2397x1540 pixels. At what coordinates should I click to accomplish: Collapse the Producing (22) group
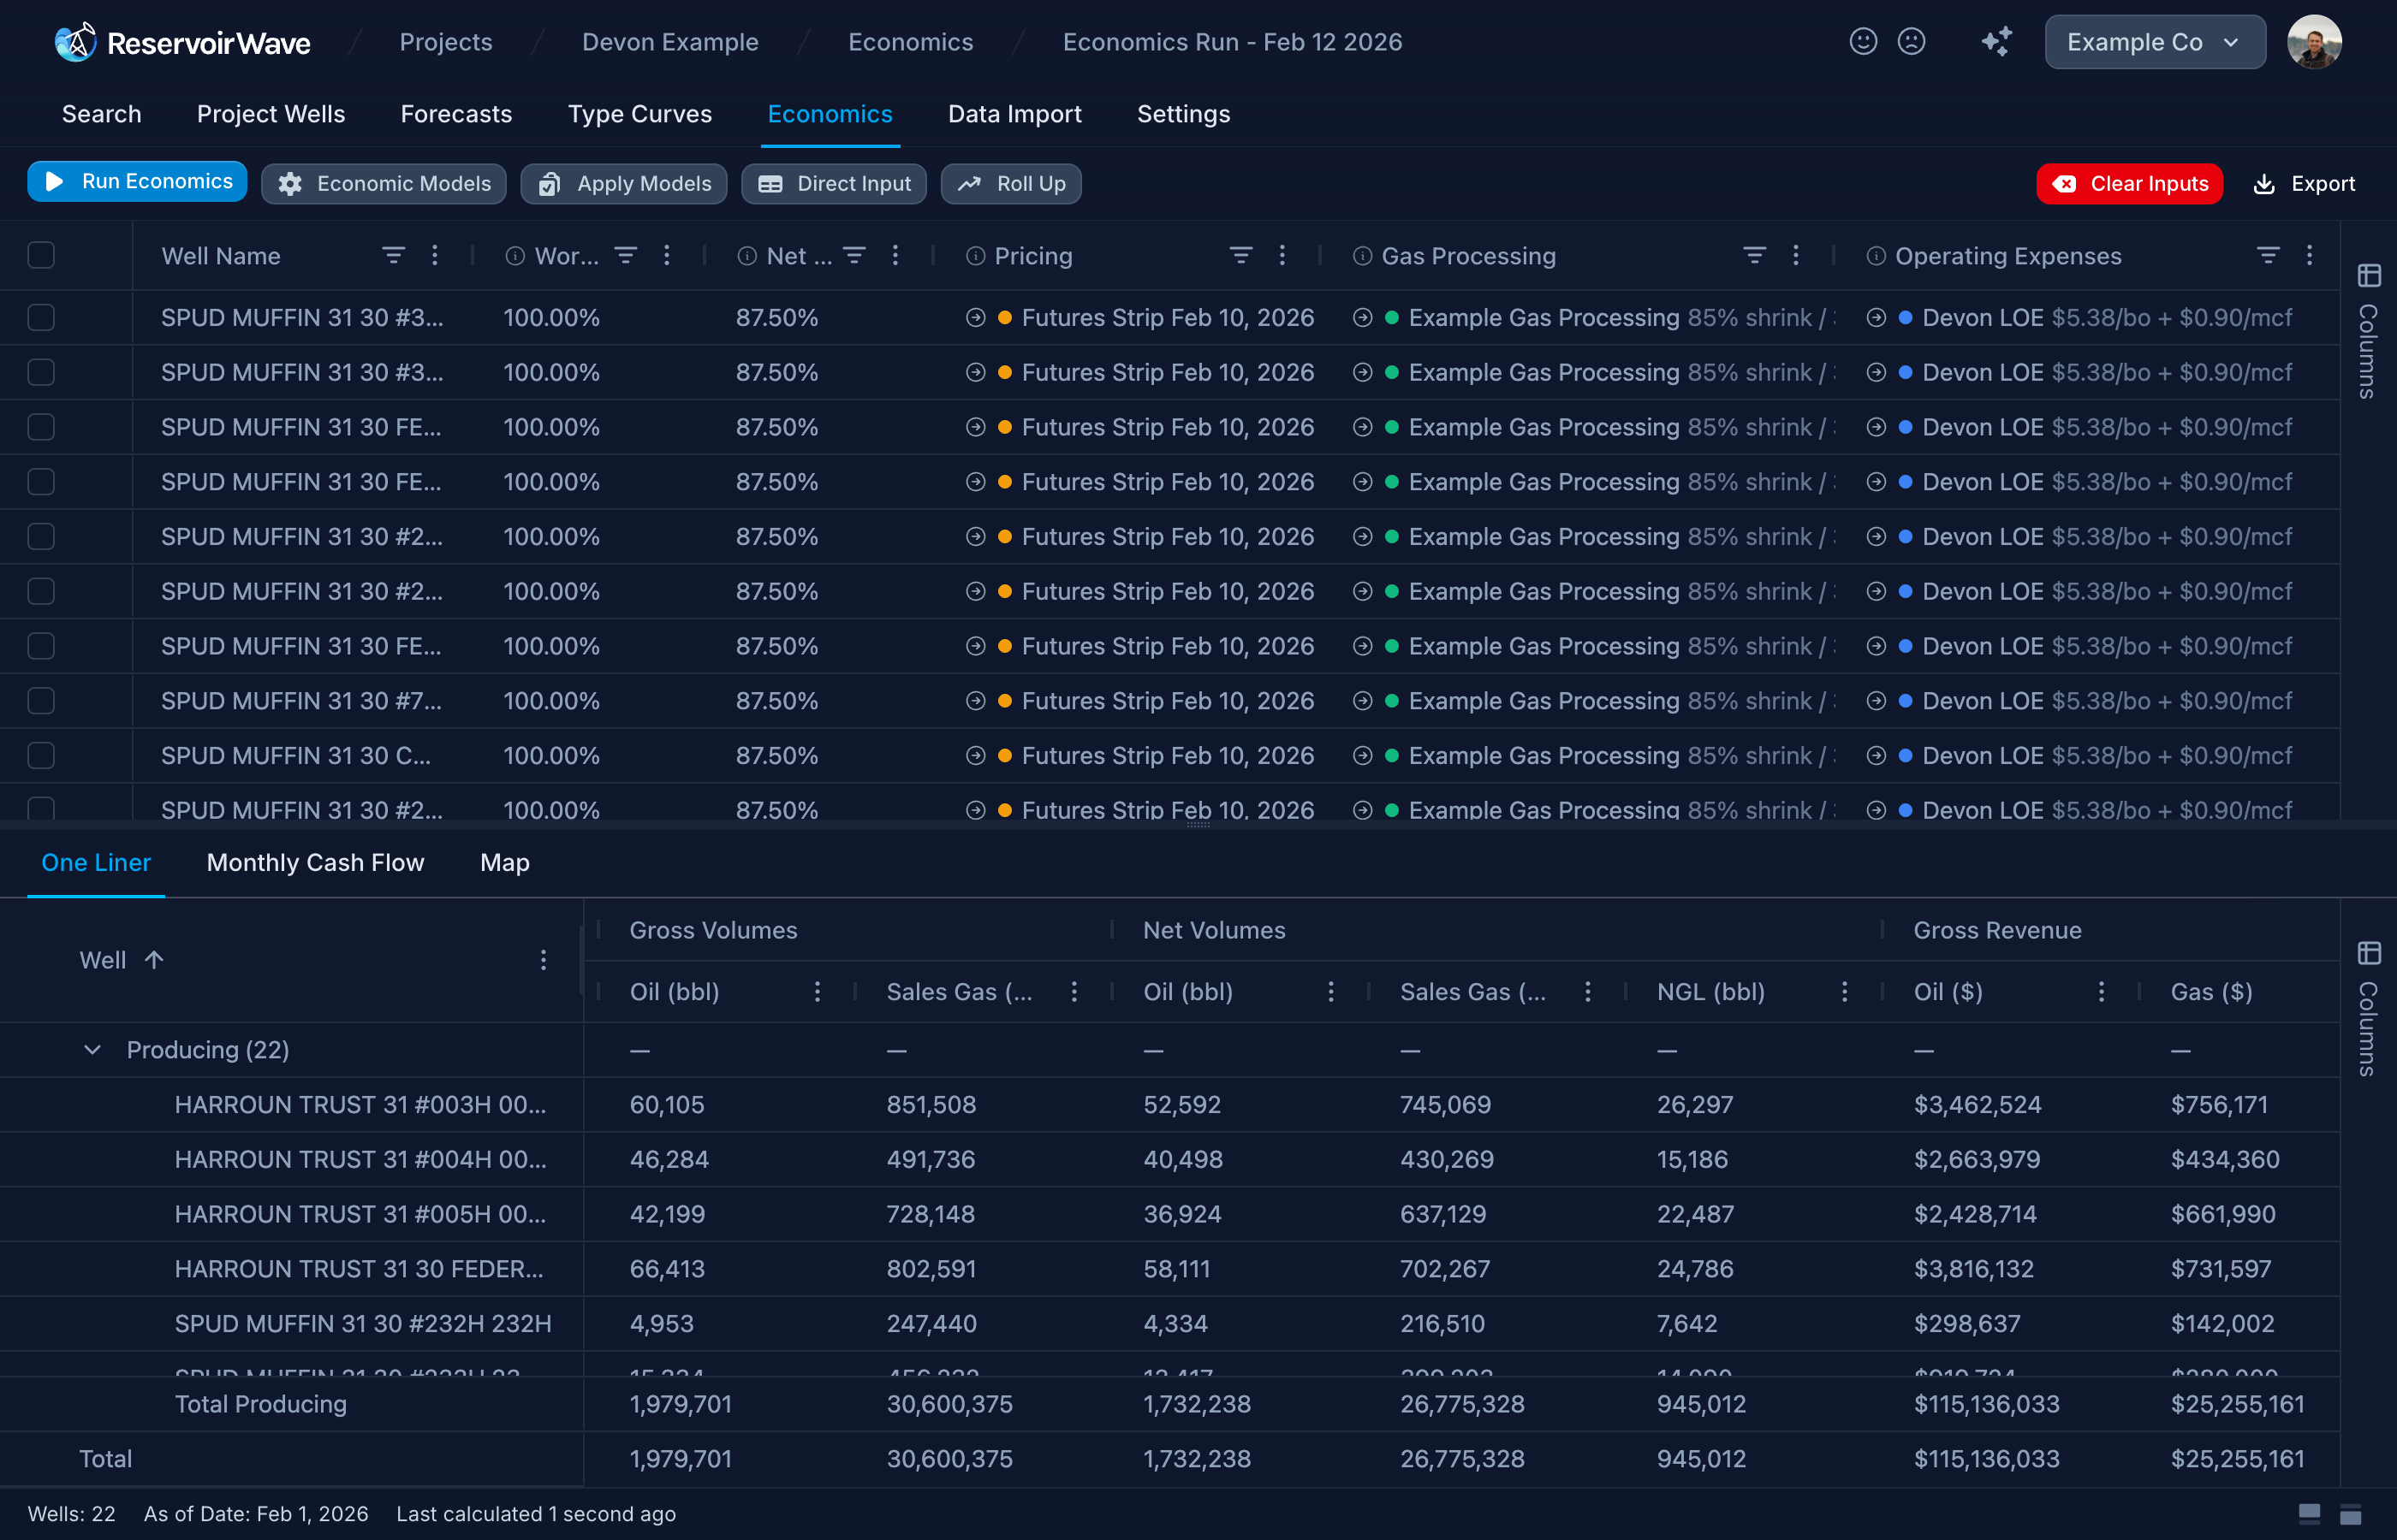click(x=92, y=1050)
